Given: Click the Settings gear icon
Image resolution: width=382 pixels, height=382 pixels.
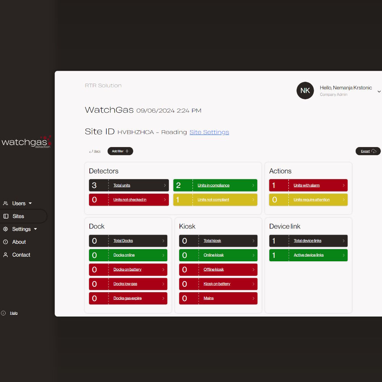Looking at the screenshot, I should (x=5, y=229).
